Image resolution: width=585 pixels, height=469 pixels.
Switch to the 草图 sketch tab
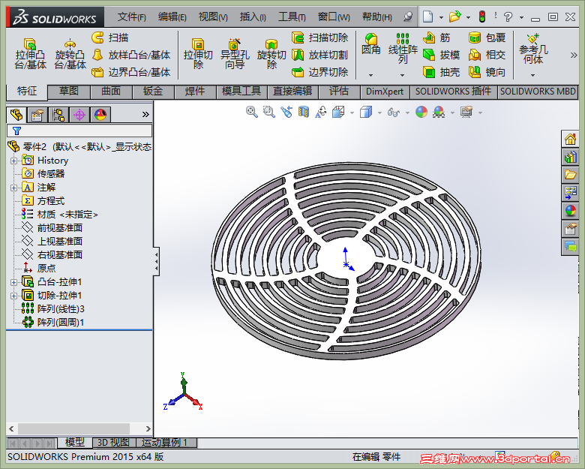(69, 92)
